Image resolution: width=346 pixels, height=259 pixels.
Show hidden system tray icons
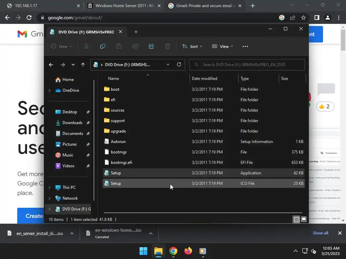click(x=296, y=251)
